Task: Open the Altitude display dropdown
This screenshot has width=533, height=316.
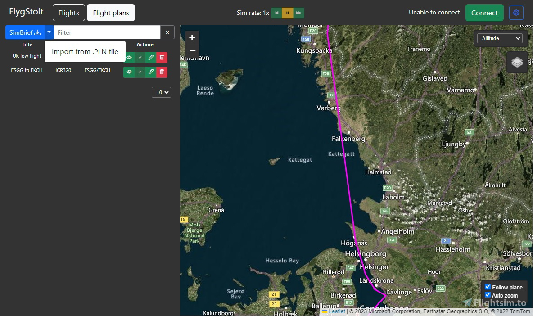Action: pos(500,38)
